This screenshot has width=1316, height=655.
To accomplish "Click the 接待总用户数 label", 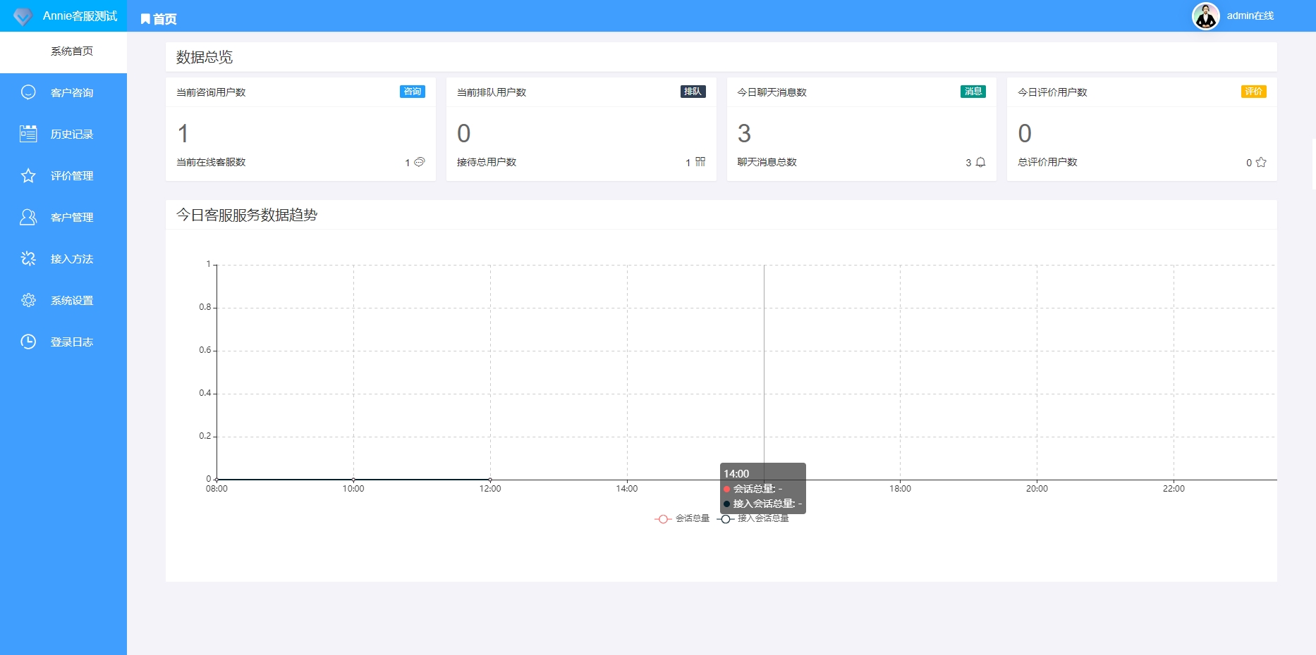I will 487,162.
